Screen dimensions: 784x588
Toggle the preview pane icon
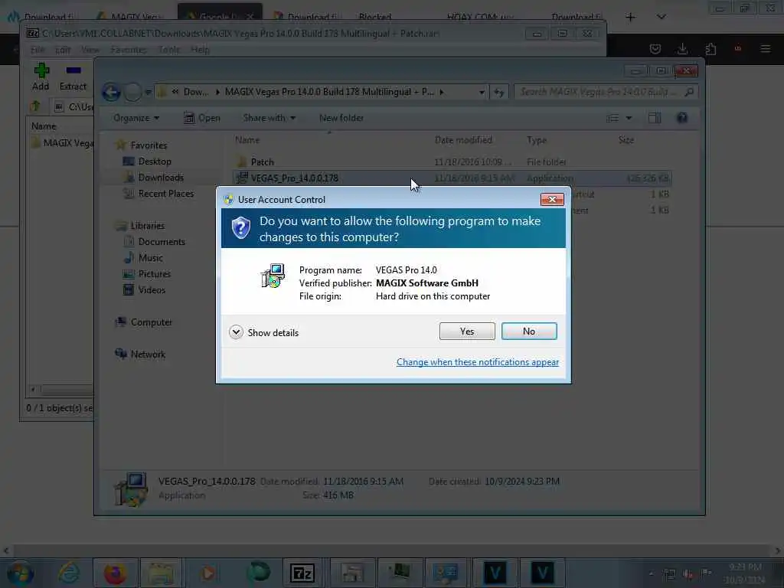point(655,118)
